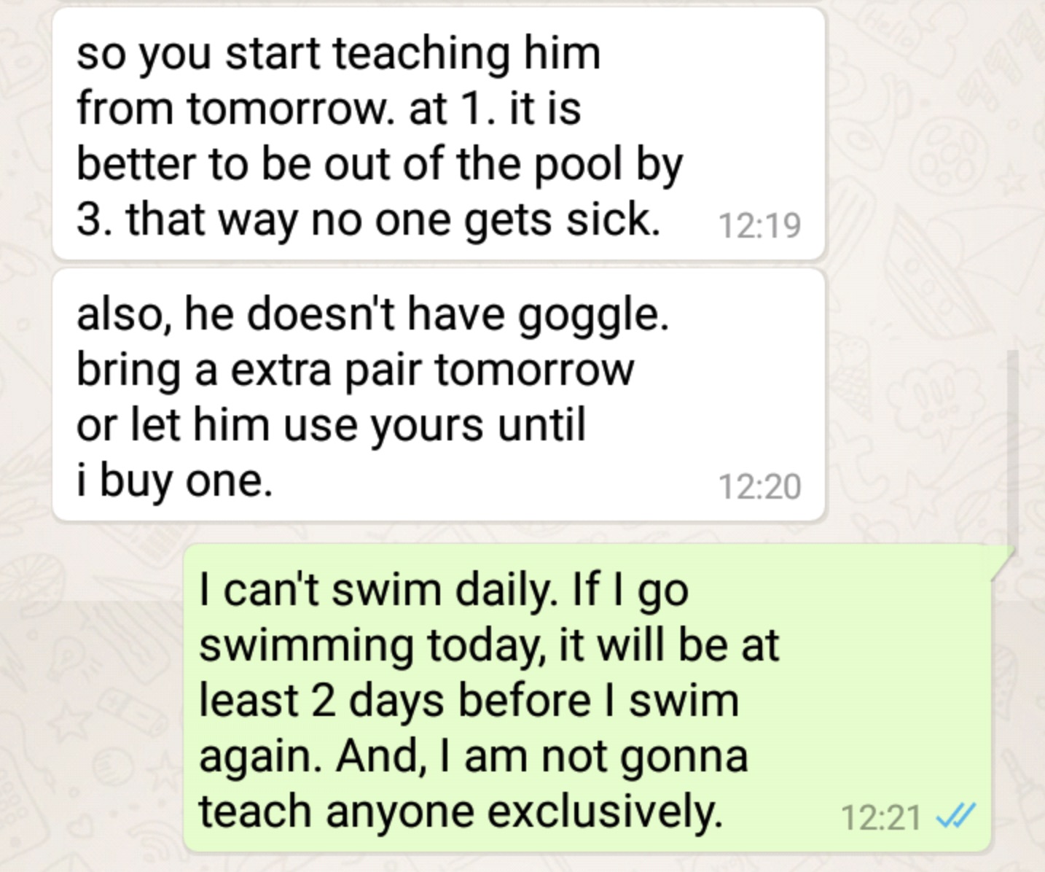Click the 12:19 timestamp
Viewport: 1045px width, 872px height.
point(759,225)
